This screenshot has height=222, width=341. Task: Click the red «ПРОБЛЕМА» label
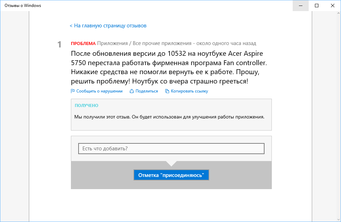click(83, 44)
